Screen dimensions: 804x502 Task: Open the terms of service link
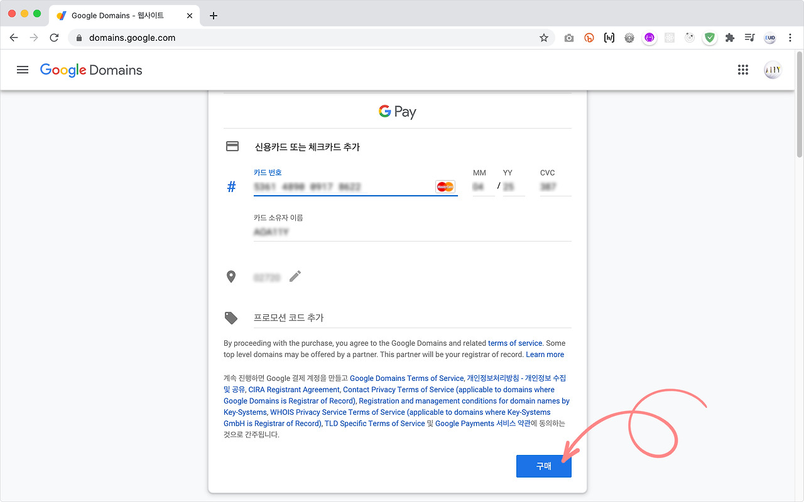(x=515, y=343)
